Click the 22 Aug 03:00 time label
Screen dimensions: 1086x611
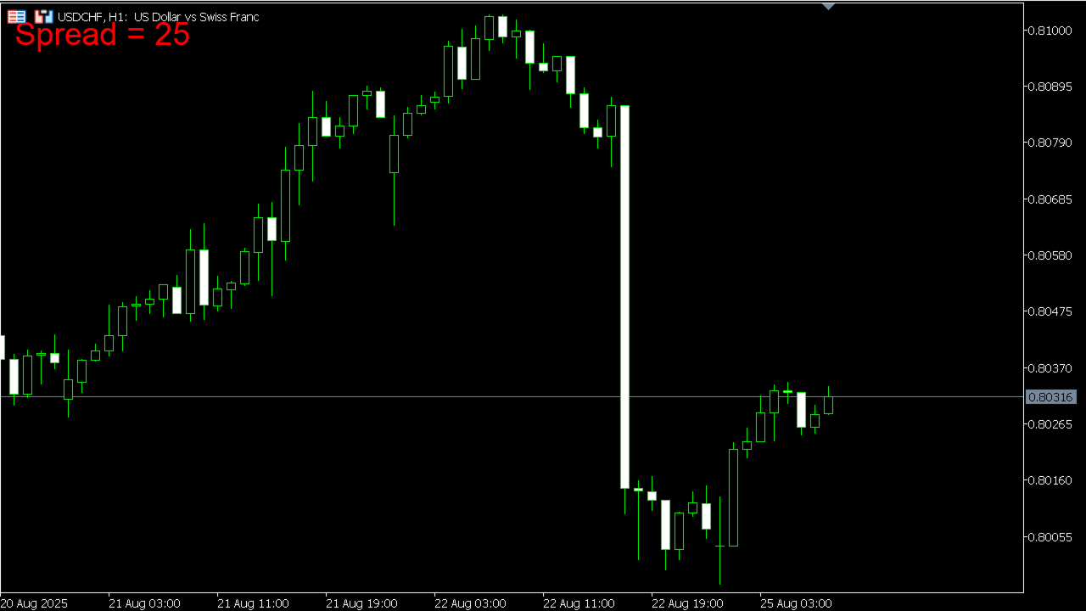(470, 603)
